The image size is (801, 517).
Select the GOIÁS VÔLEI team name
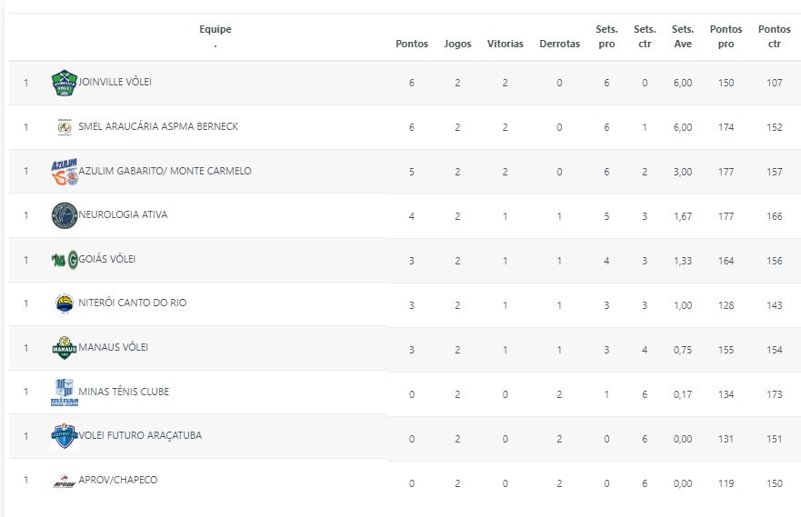108,260
